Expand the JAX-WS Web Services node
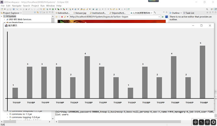This screenshot has width=217, height=126. pyautogui.click(x=4, y=19)
